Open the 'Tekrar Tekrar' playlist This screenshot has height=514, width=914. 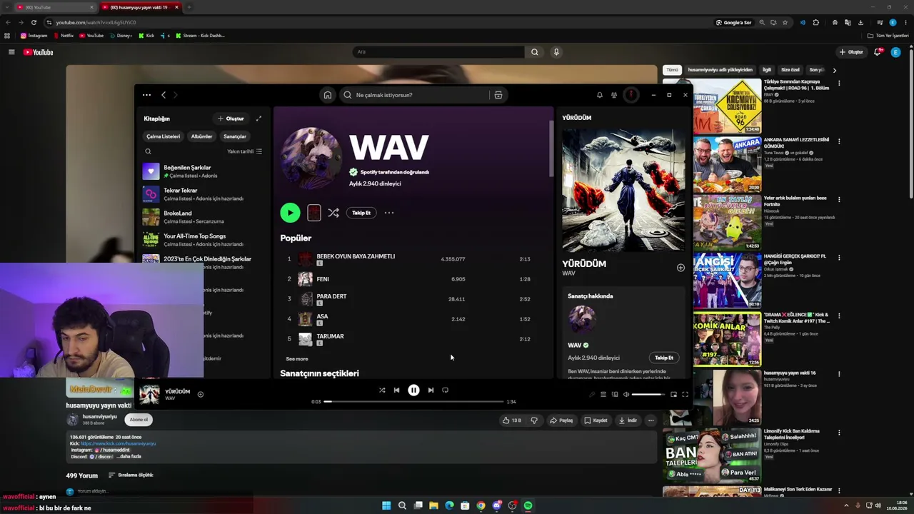point(204,194)
